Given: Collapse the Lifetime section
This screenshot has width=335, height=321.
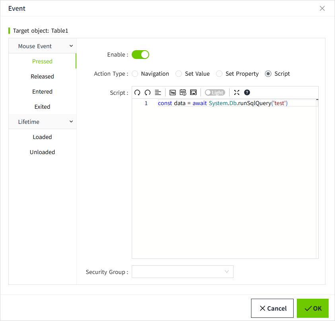Looking at the screenshot, I should 71,122.
